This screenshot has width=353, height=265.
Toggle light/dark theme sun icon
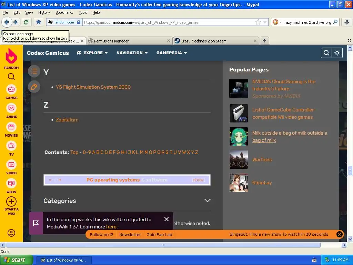coord(337,53)
